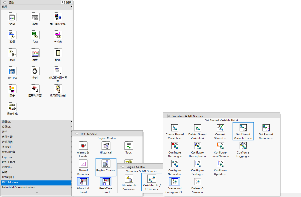Pick the Get Shared Variable List.vi icon
This screenshot has width=301, height=197.
click(x=243, y=128)
